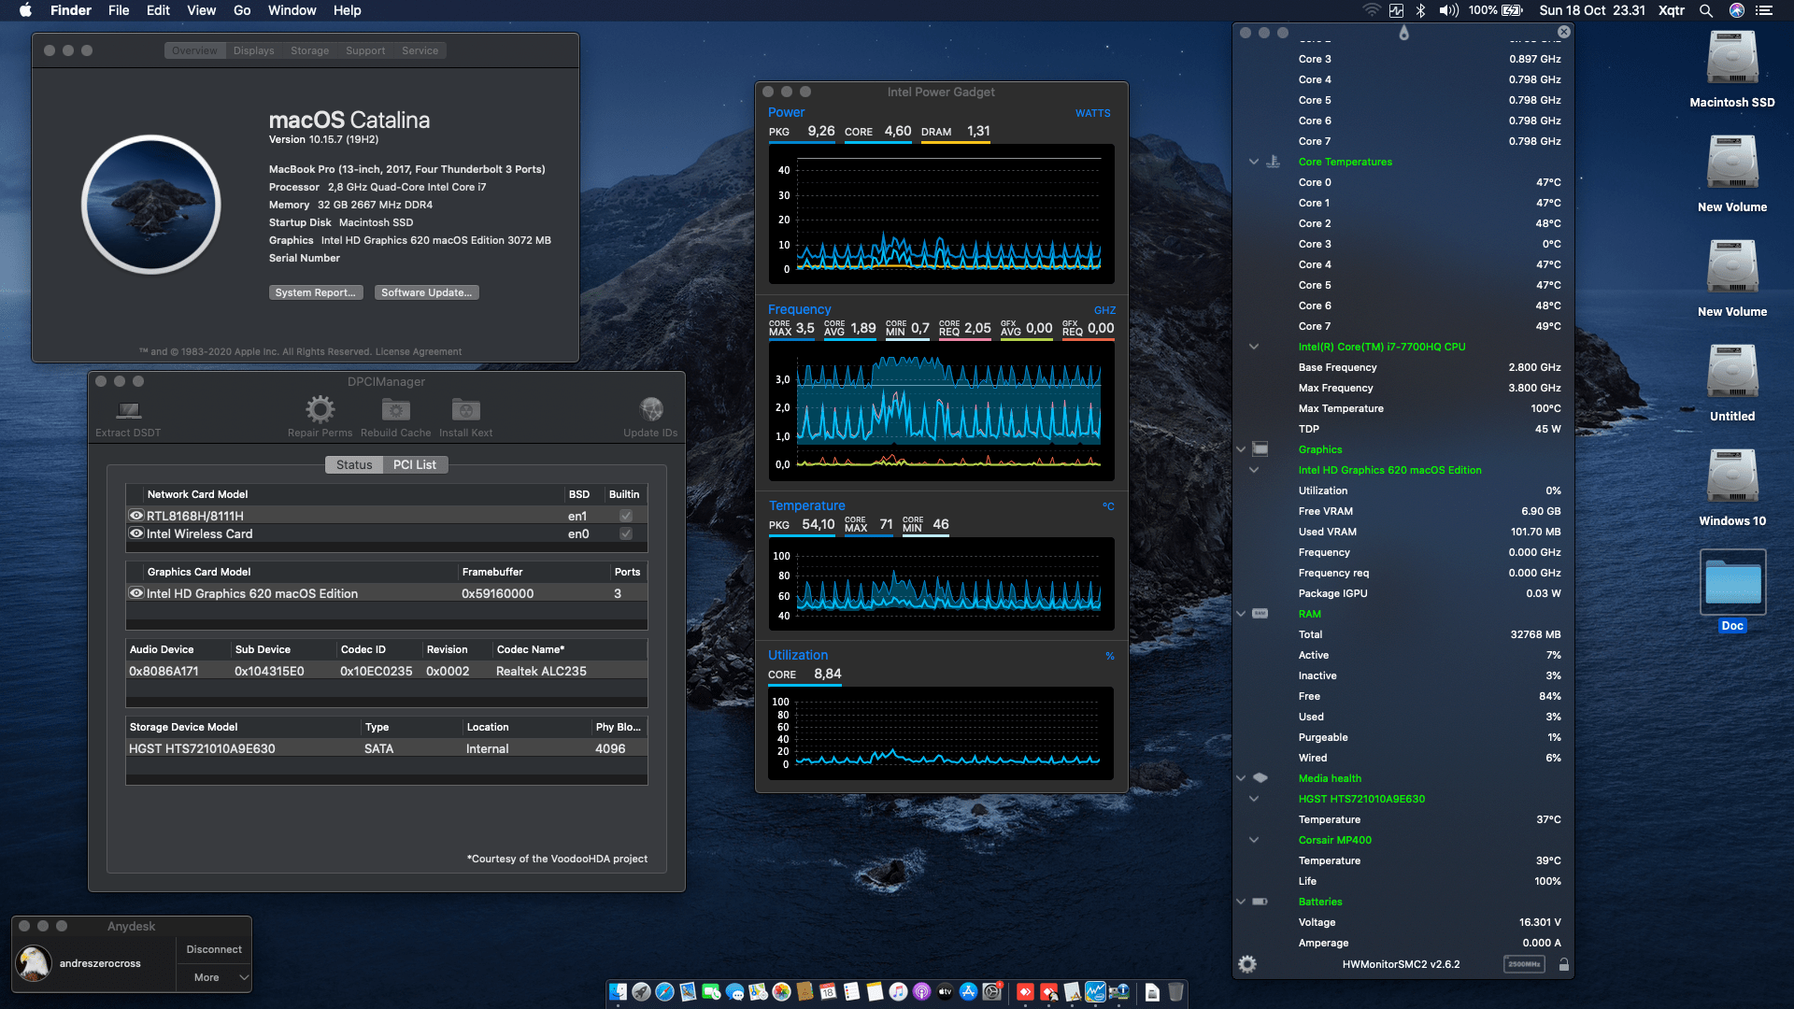Open the first AnyDesk icon in dock

1025,991
